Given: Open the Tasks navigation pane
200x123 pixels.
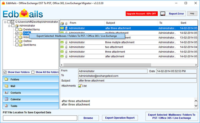Looking at the screenshot, I should coord(31,106).
